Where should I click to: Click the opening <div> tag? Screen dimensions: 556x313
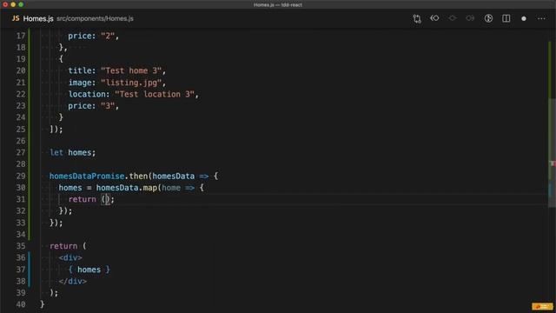[x=70, y=257]
